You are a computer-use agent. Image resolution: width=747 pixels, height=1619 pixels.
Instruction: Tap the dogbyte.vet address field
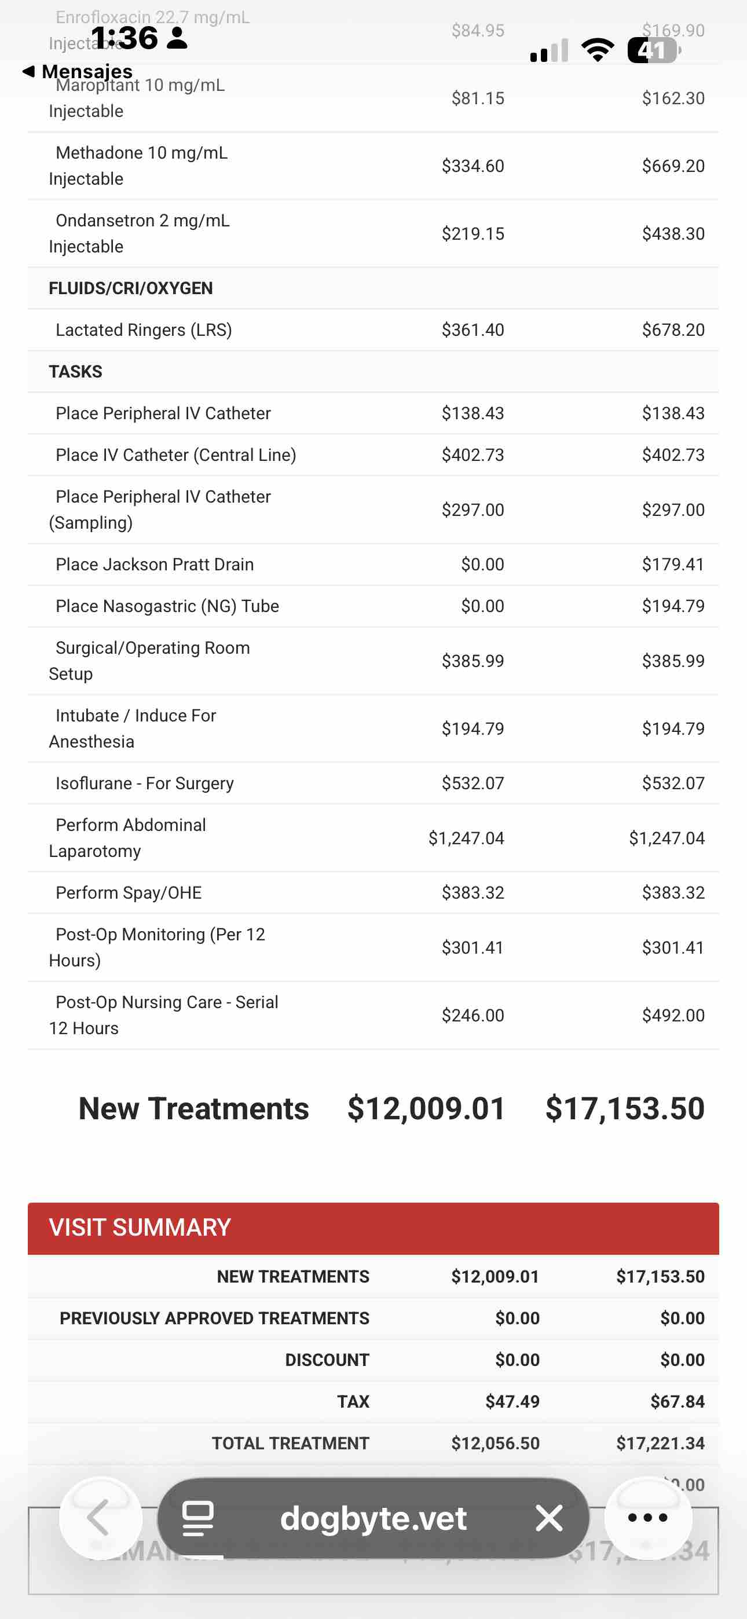pyautogui.click(x=373, y=1518)
